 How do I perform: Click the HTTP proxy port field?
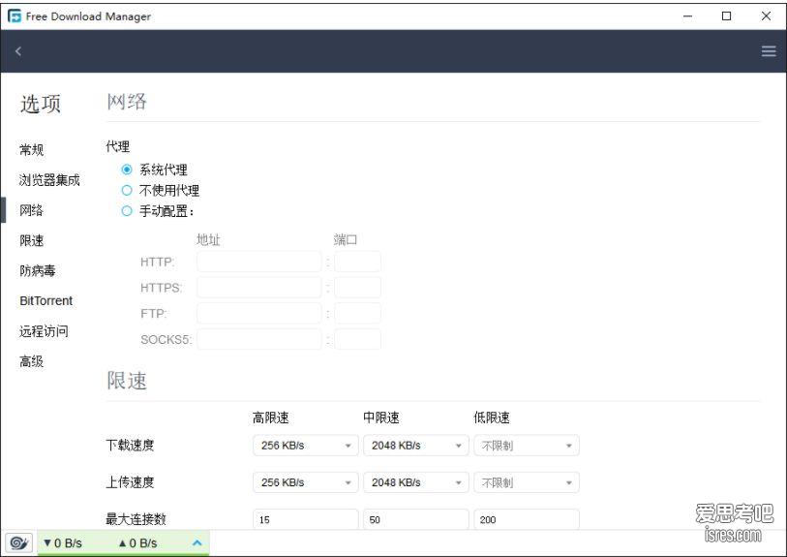point(357,262)
